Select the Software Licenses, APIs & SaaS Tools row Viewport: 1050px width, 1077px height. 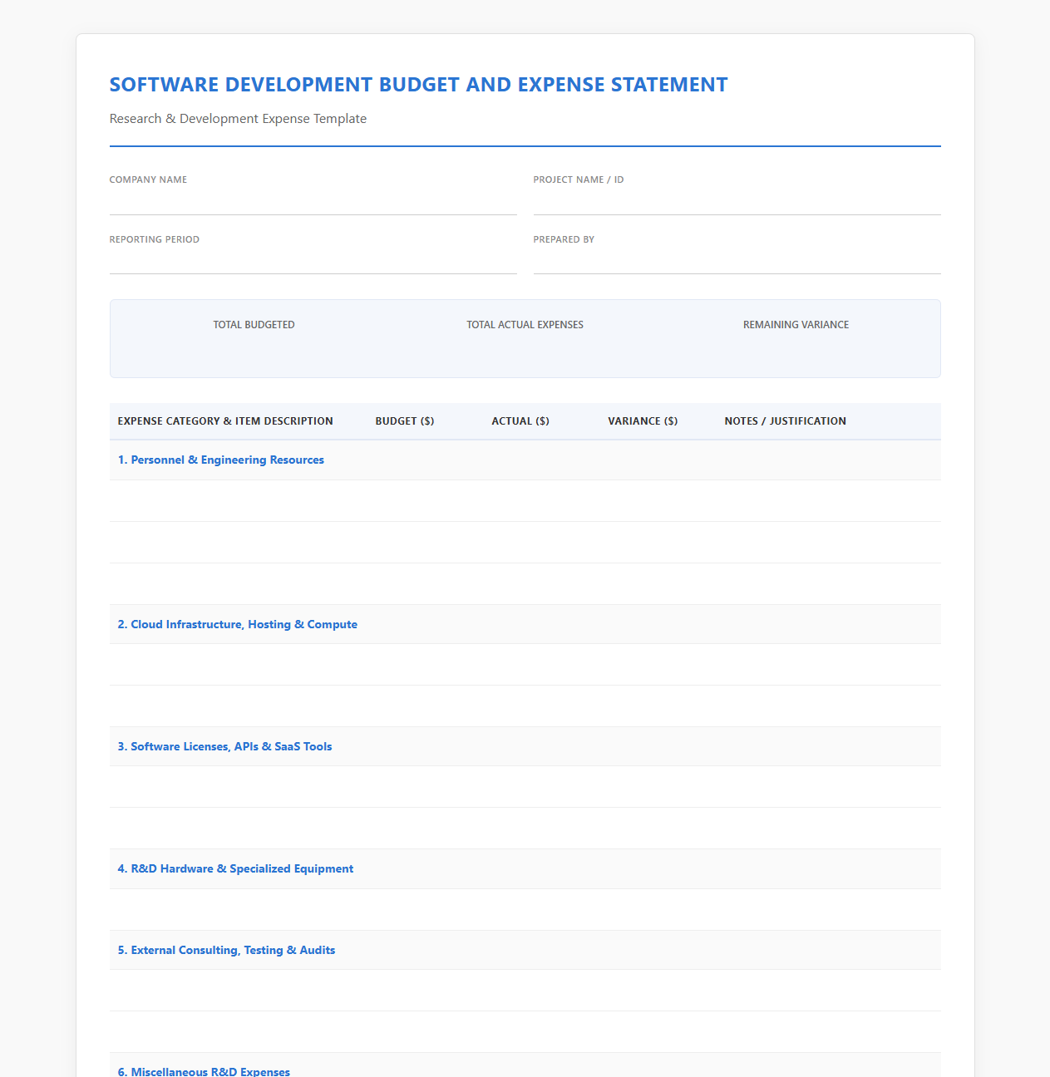(525, 746)
